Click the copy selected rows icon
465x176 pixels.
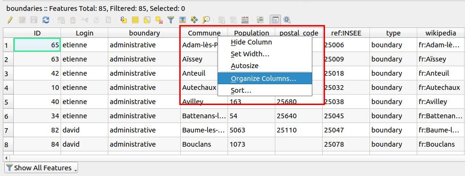97,20
